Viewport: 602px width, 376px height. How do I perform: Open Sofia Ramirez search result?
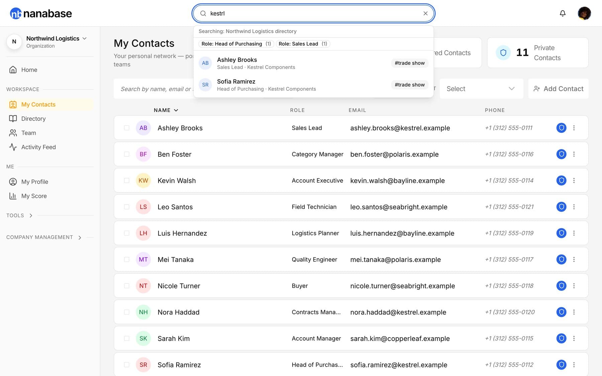(313, 85)
